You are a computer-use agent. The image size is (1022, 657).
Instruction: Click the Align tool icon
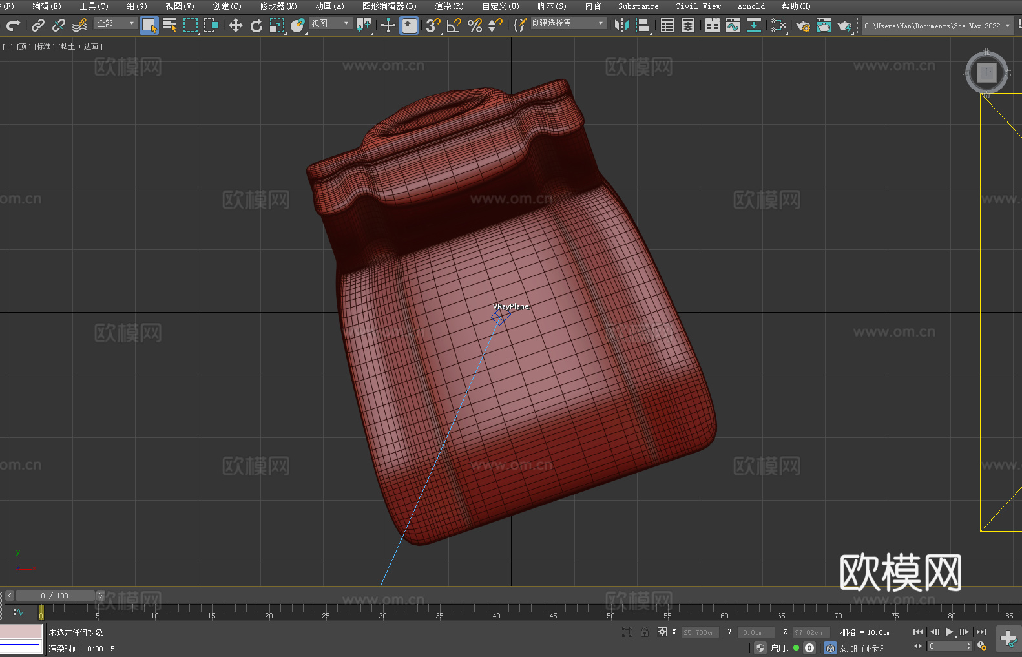coord(643,25)
